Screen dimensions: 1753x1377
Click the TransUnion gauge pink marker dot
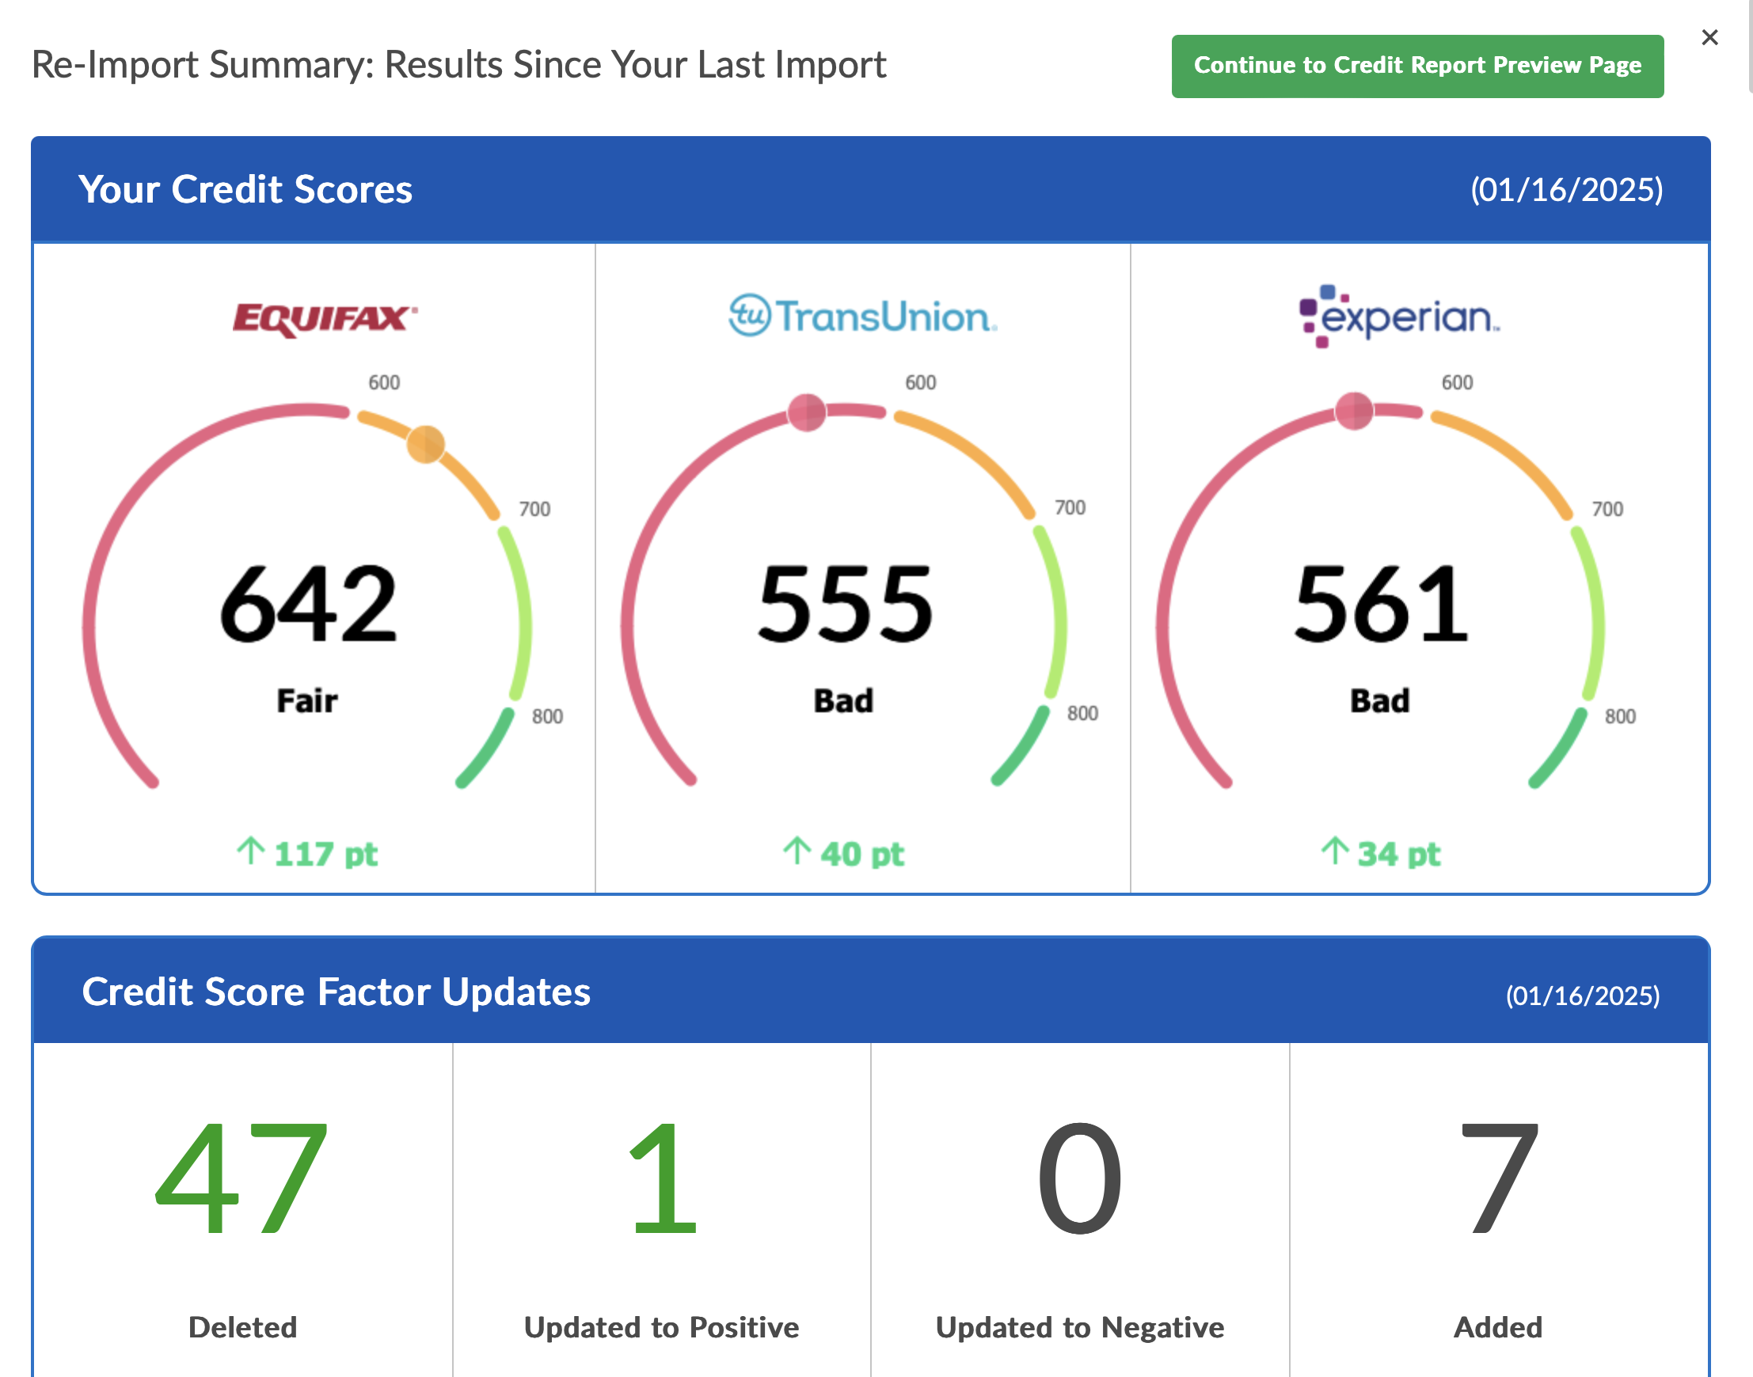point(806,413)
